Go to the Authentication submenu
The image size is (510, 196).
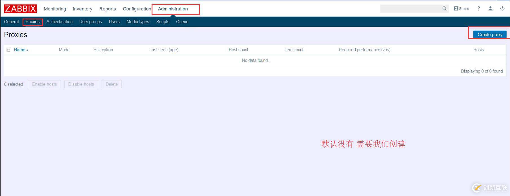coord(59,22)
